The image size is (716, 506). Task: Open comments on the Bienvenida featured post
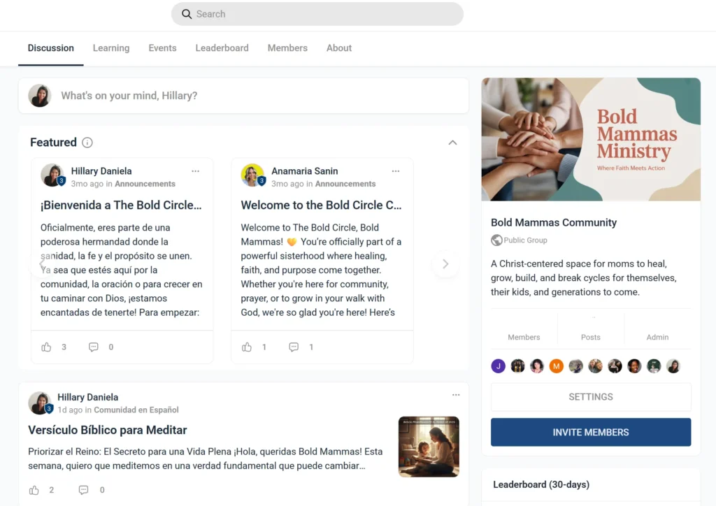point(94,347)
